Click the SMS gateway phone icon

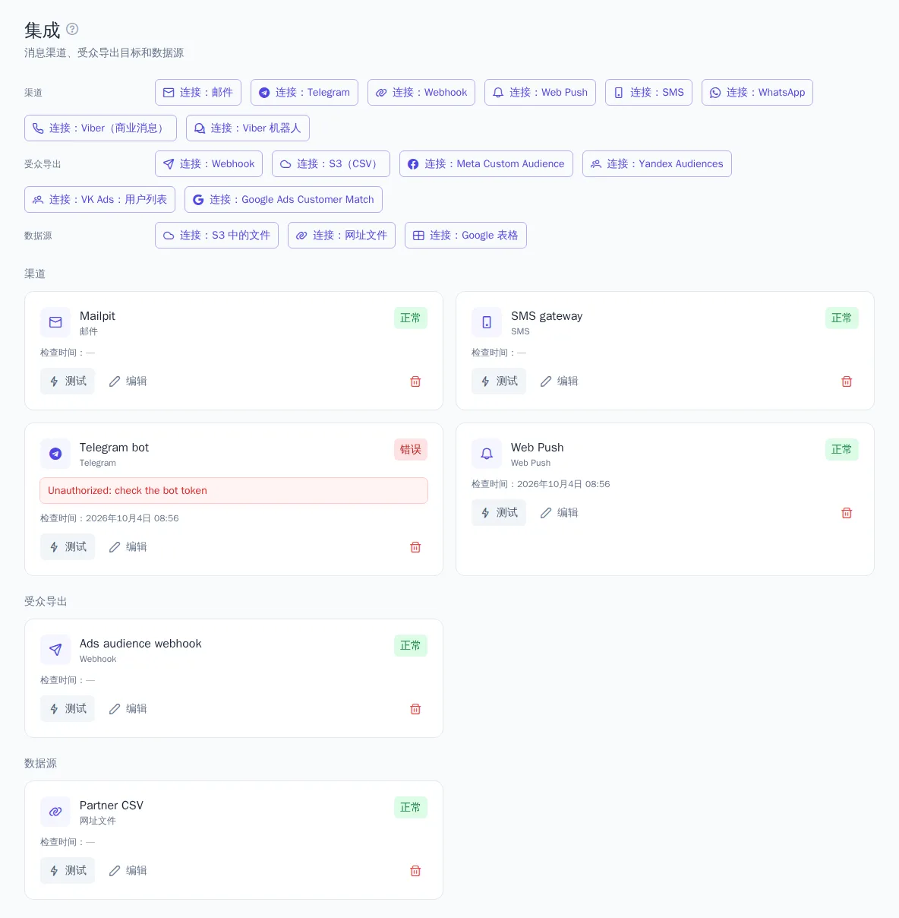487,322
